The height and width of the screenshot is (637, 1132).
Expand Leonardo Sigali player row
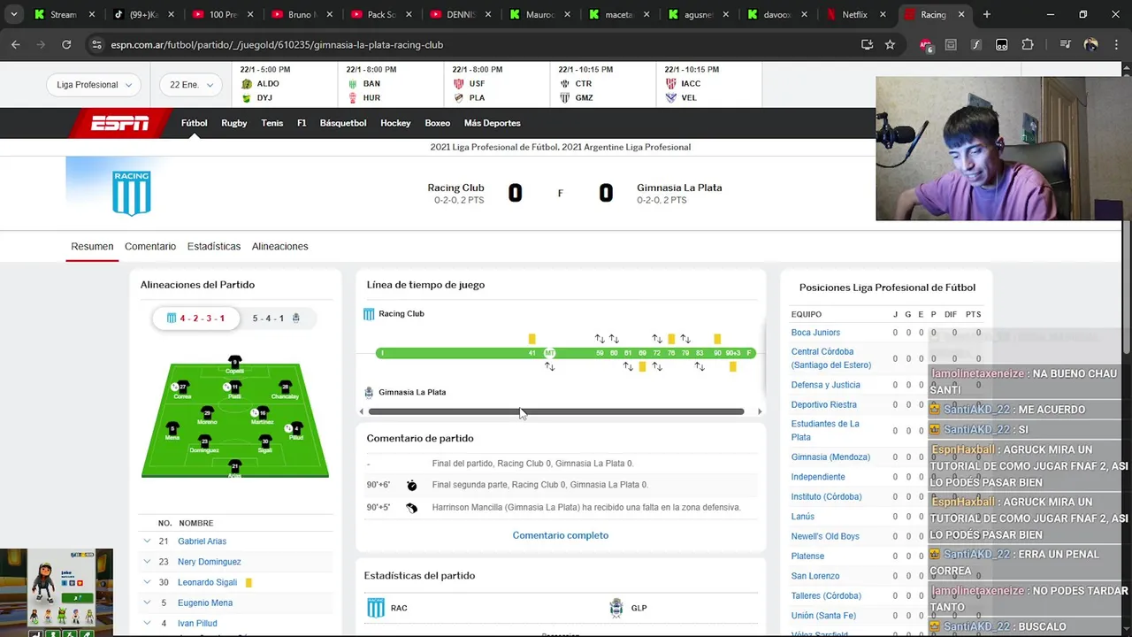click(147, 582)
